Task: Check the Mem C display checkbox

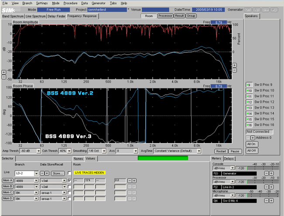Action: pyautogui.click(x=69, y=192)
